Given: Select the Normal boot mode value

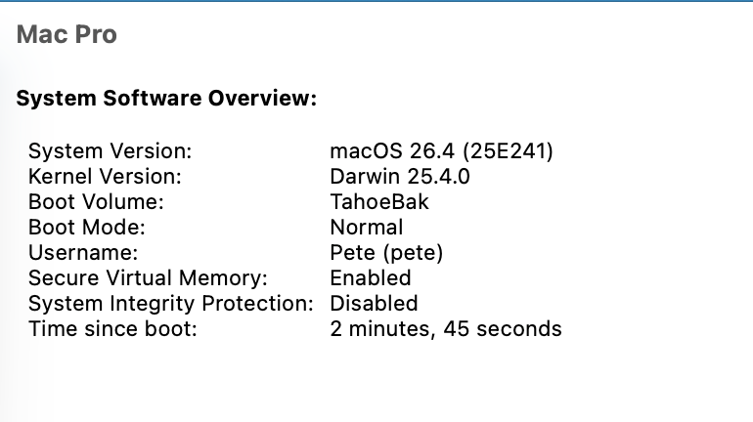Looking at the screenshot, I should (367, 228).
